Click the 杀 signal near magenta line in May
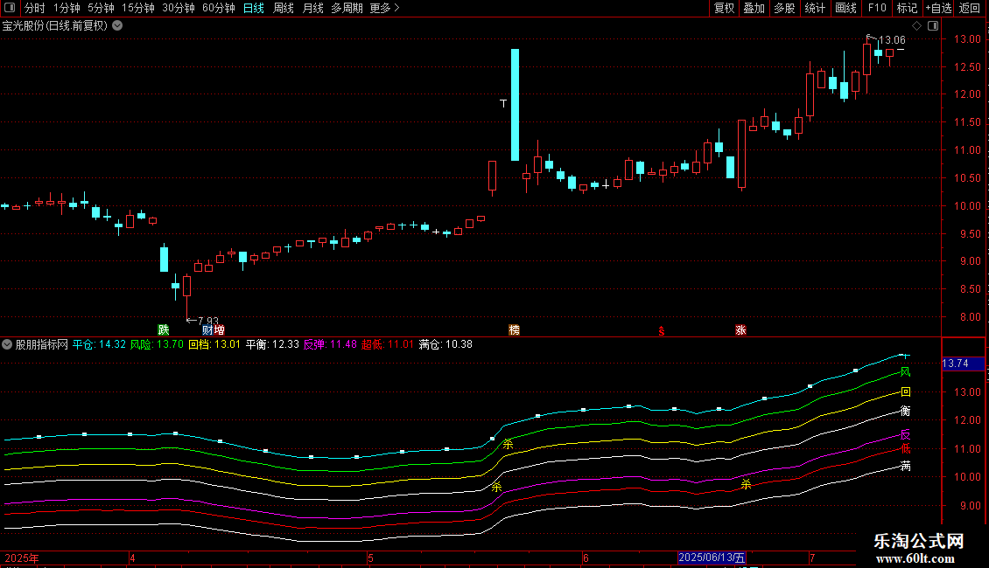 (496, 487)
